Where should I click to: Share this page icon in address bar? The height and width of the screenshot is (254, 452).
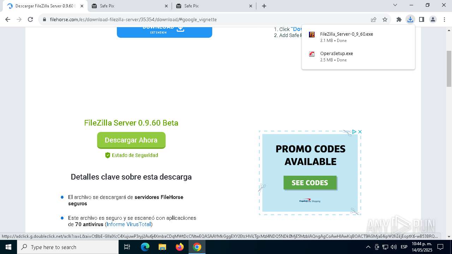(374, 19)
